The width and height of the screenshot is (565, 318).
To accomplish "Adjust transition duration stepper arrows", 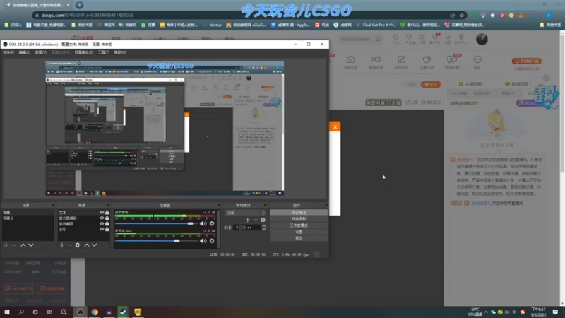I will coord(263,228).
